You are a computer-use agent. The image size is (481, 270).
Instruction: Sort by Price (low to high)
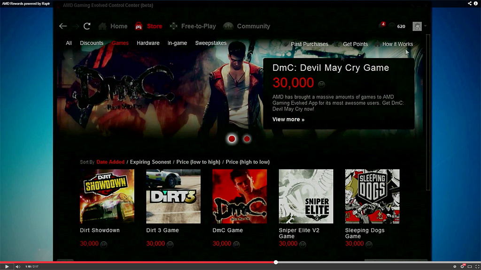(x=198, y=162)
